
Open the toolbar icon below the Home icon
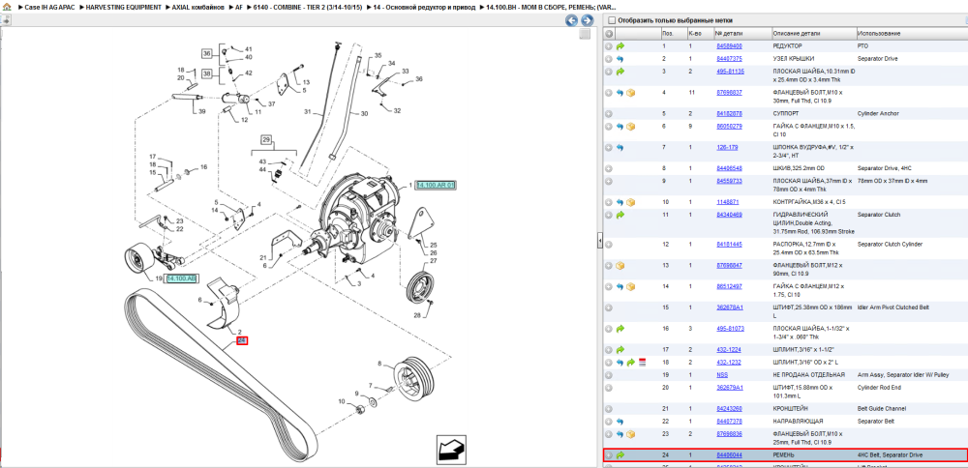[x=6, y=20]
